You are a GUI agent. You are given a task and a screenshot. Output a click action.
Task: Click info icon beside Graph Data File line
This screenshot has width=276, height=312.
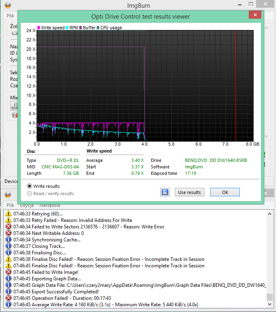click(x=9, y=285)
